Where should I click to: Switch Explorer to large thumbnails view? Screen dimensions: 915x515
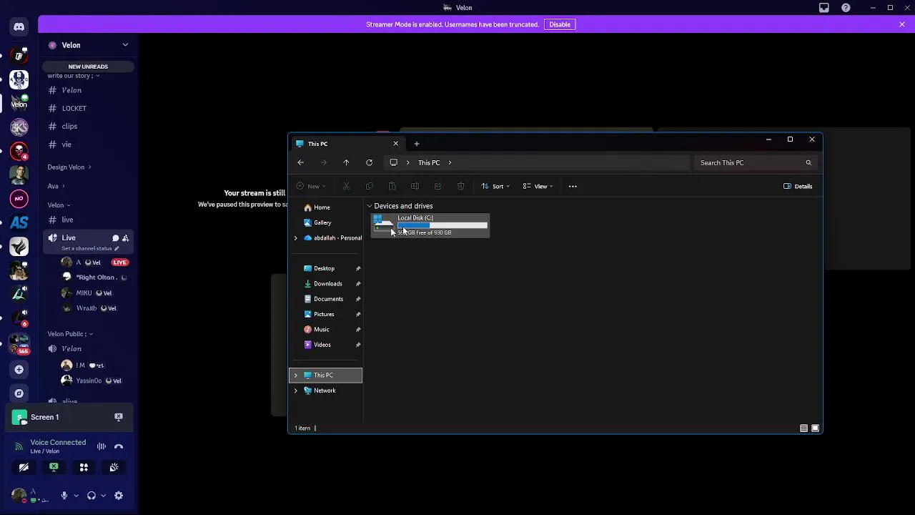click(815, 428)
